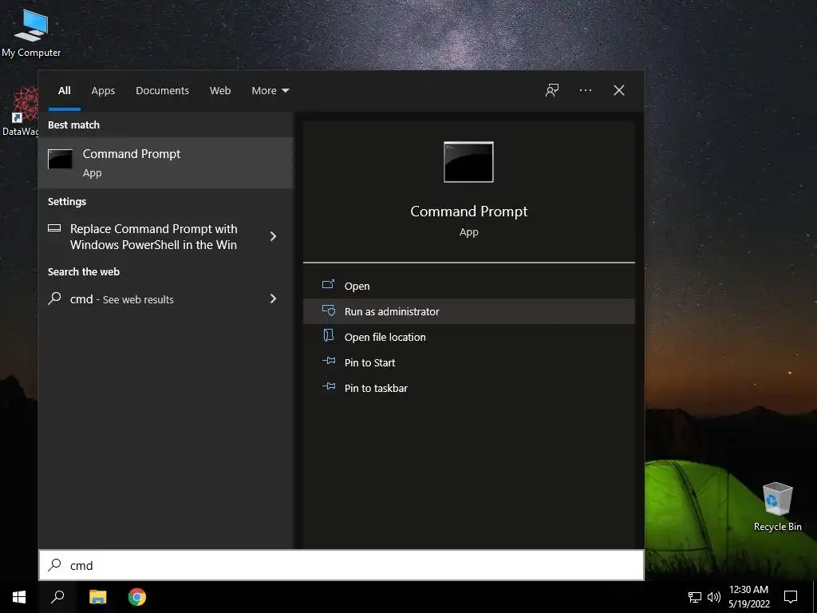This screenshot has height=613, width=817.
Task: Click the taskbar search magnifier icon
Action: point(57,597)
